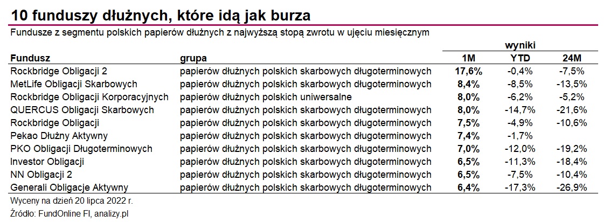The image size is (610, 222).
Task: Select the YTD value '-11,3%'
Action: point(521,162)
